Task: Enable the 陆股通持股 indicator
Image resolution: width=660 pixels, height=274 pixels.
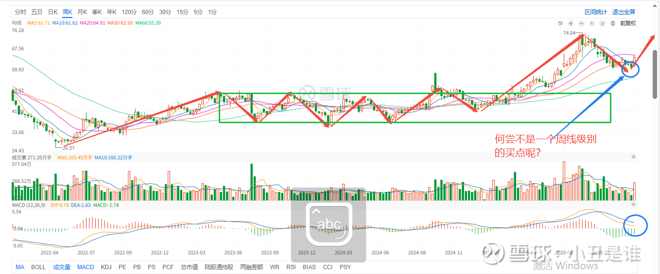Action: click(x=219, y=267)
